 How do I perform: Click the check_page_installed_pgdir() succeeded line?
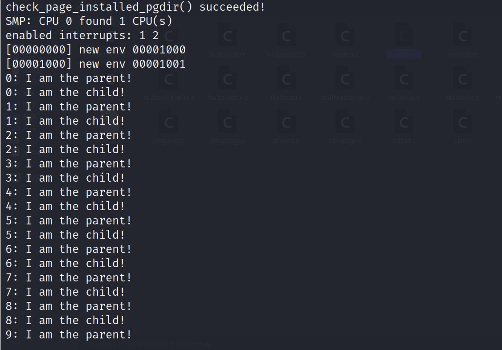[x=135, y=7]
